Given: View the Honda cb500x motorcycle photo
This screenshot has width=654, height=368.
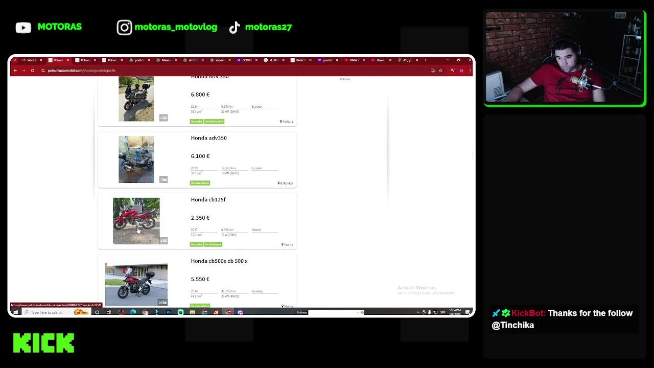Looking at the screenshot, I should pos(136,285).
